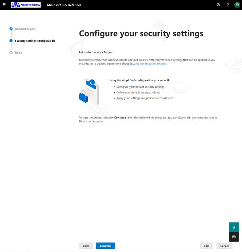The image size is (242, 252).
Task: Click the help question mark icon
Action: point(228,5)
